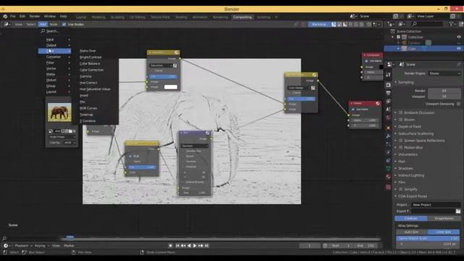
Task: Play the animation forward
Action: click(195, 246)
